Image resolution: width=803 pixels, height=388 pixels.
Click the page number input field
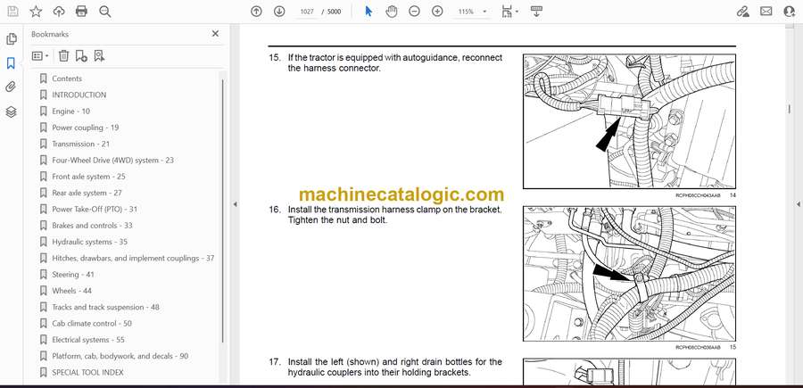coord(309,12)
